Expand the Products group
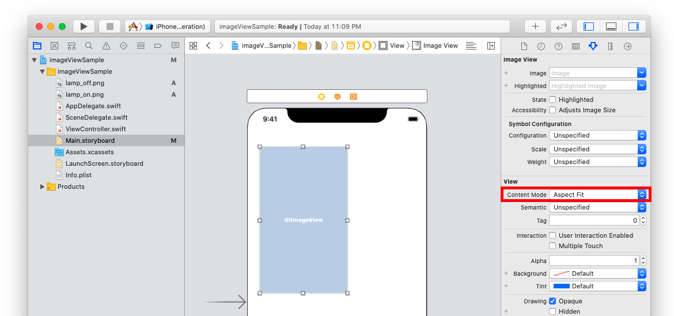674x316 pixels. 42,186
